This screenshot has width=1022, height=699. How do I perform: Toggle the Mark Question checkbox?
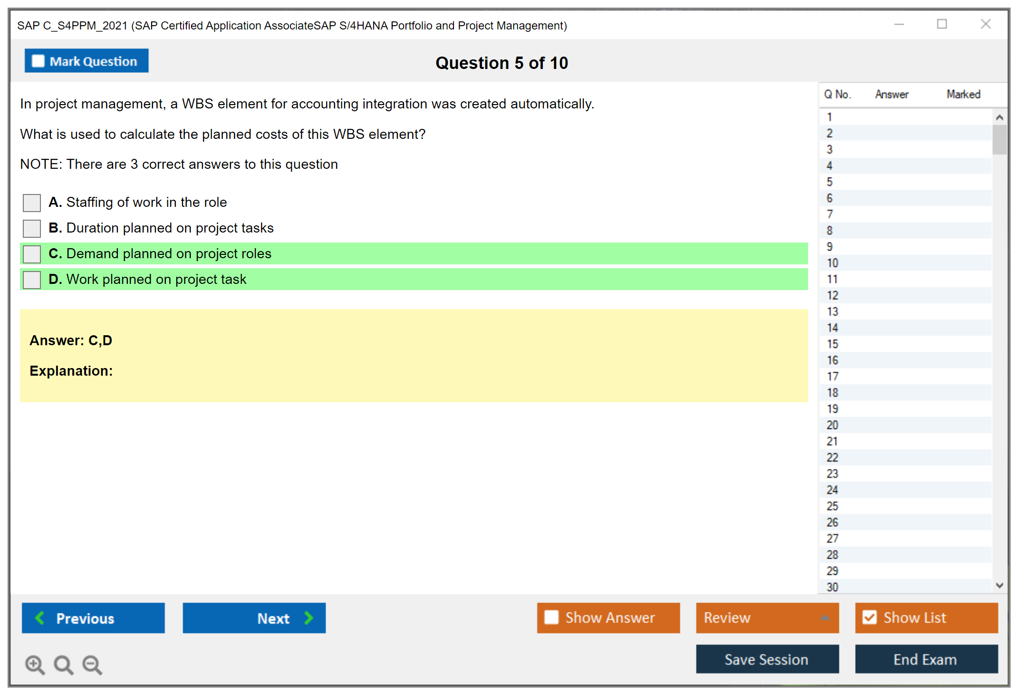38,61
